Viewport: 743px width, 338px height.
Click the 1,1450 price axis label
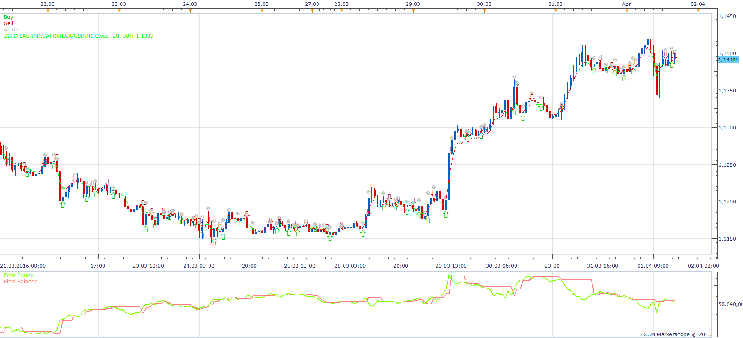click(x=727, y=16)
